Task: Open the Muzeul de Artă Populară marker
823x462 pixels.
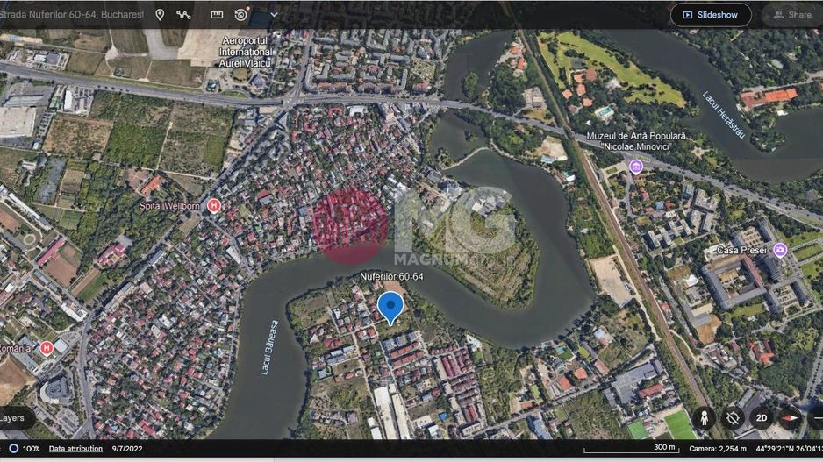Action: (636, 167)
